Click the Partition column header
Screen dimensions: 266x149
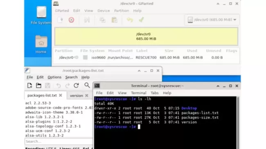pos(63,51)
